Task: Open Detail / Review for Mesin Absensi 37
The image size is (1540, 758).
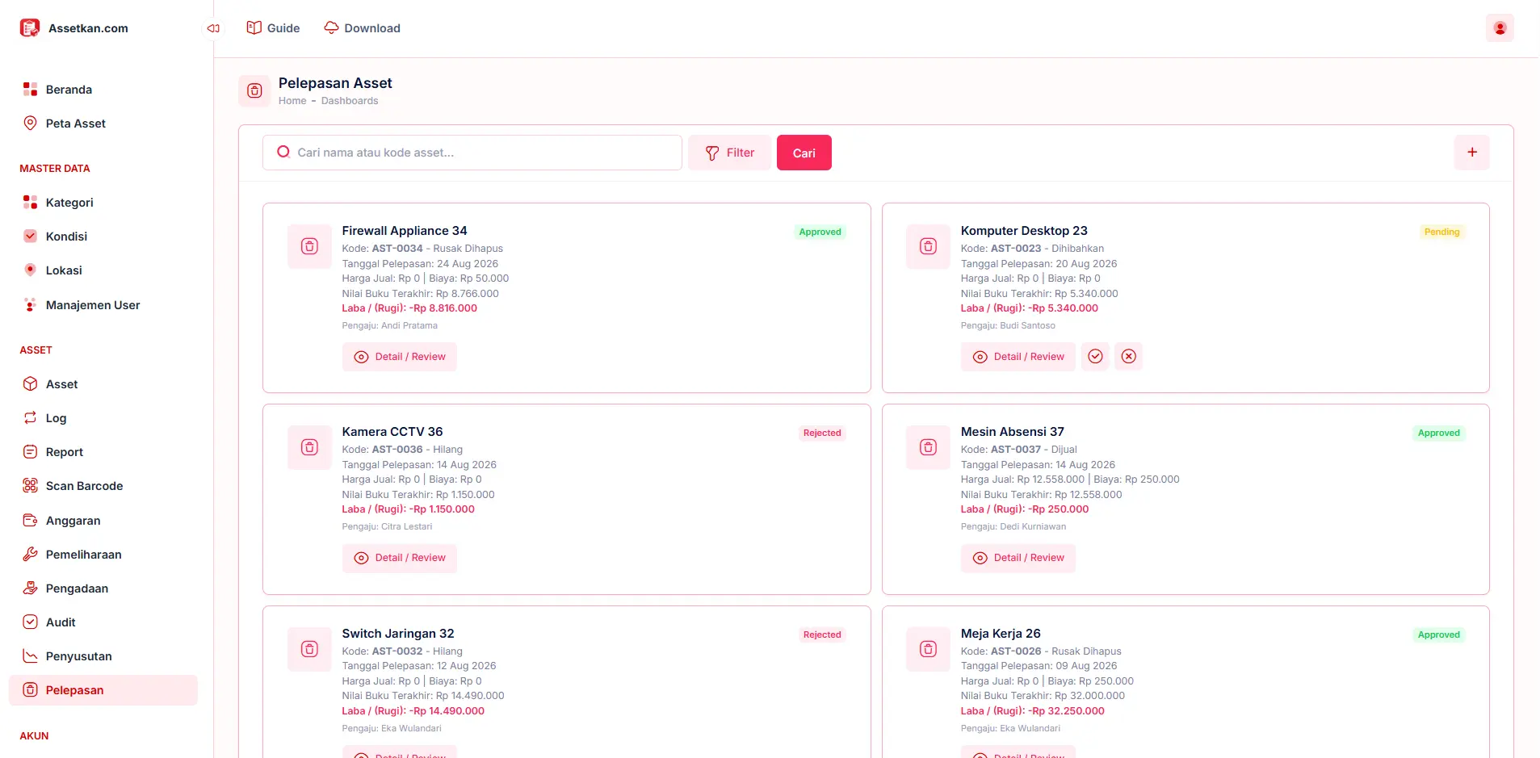Action: (x=1018, y=558)
